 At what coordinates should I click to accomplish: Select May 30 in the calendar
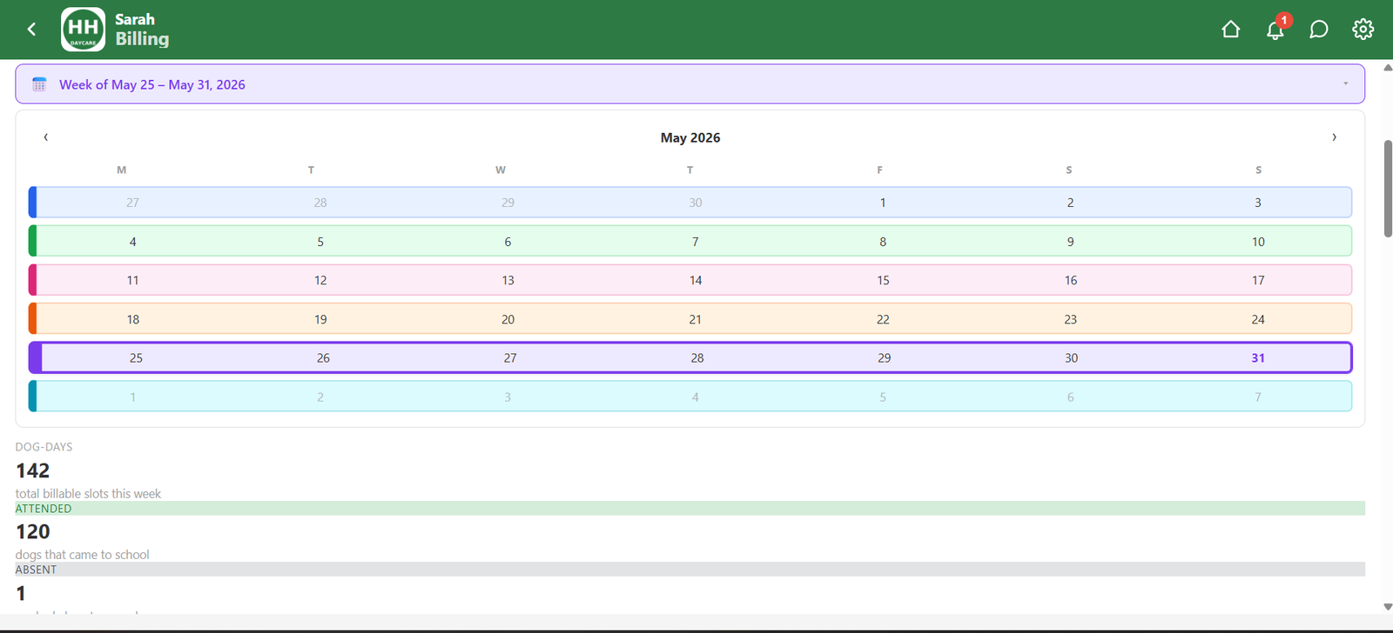(x=1071, y=357)
